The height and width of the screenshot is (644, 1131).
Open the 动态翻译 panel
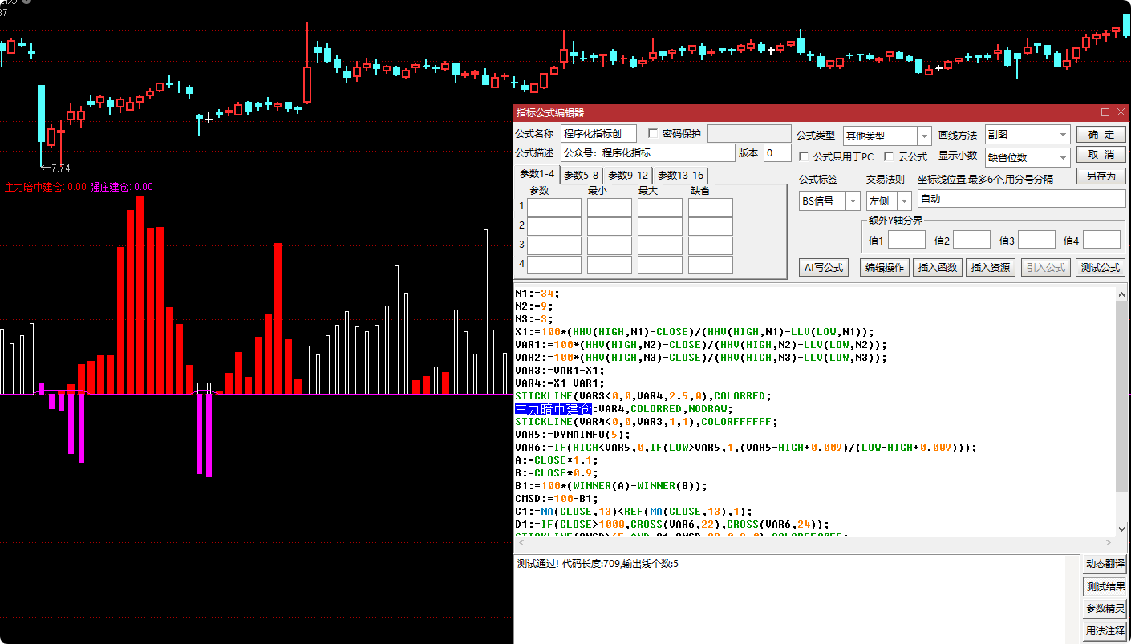pos(1105,564)
